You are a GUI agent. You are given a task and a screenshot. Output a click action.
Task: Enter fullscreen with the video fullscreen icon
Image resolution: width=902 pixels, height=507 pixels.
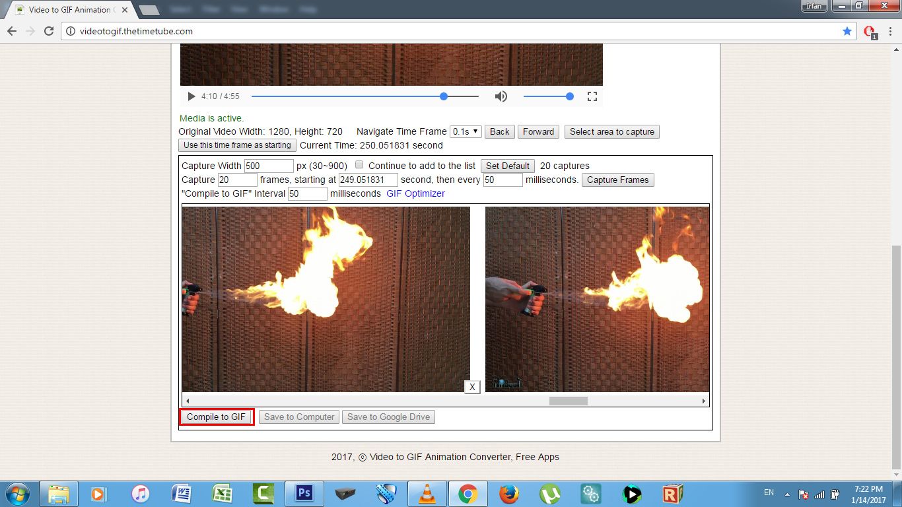592,96
